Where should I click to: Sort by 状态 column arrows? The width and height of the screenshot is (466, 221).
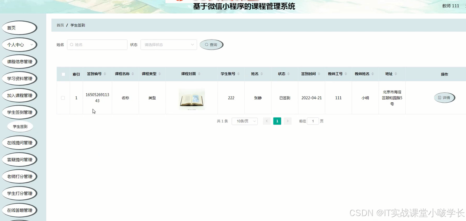(x=288, y=74)
